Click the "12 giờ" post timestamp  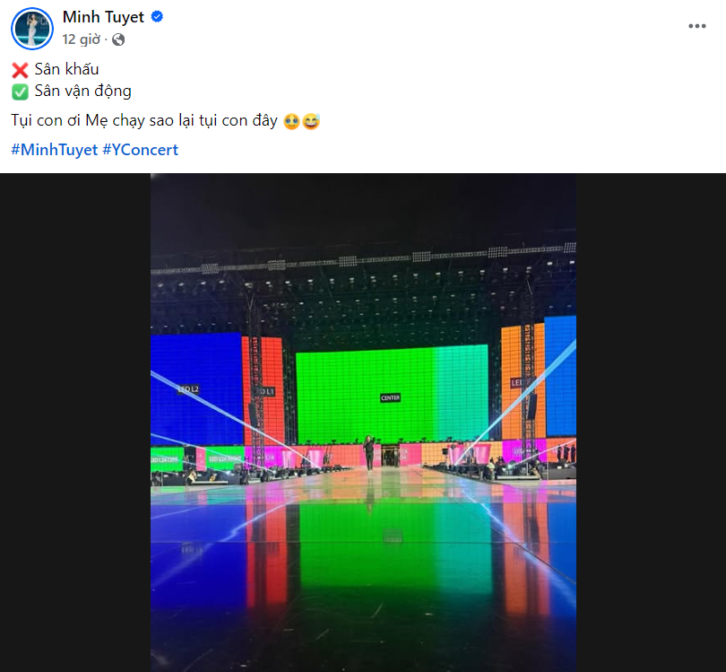pos(82,39)
